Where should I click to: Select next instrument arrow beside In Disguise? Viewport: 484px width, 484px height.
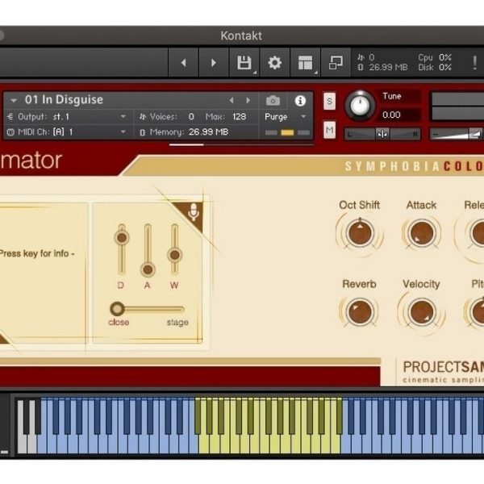(x=248, y=100)
